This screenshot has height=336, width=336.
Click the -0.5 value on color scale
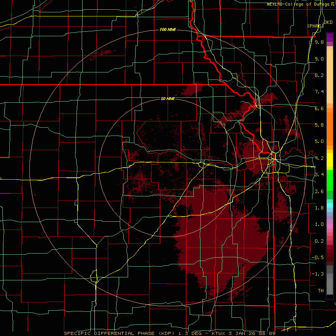[318, 258]
